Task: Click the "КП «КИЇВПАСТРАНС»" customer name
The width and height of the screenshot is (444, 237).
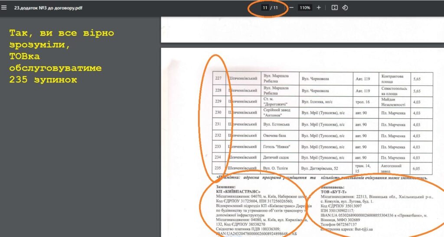Action: [x=238, y=191]
